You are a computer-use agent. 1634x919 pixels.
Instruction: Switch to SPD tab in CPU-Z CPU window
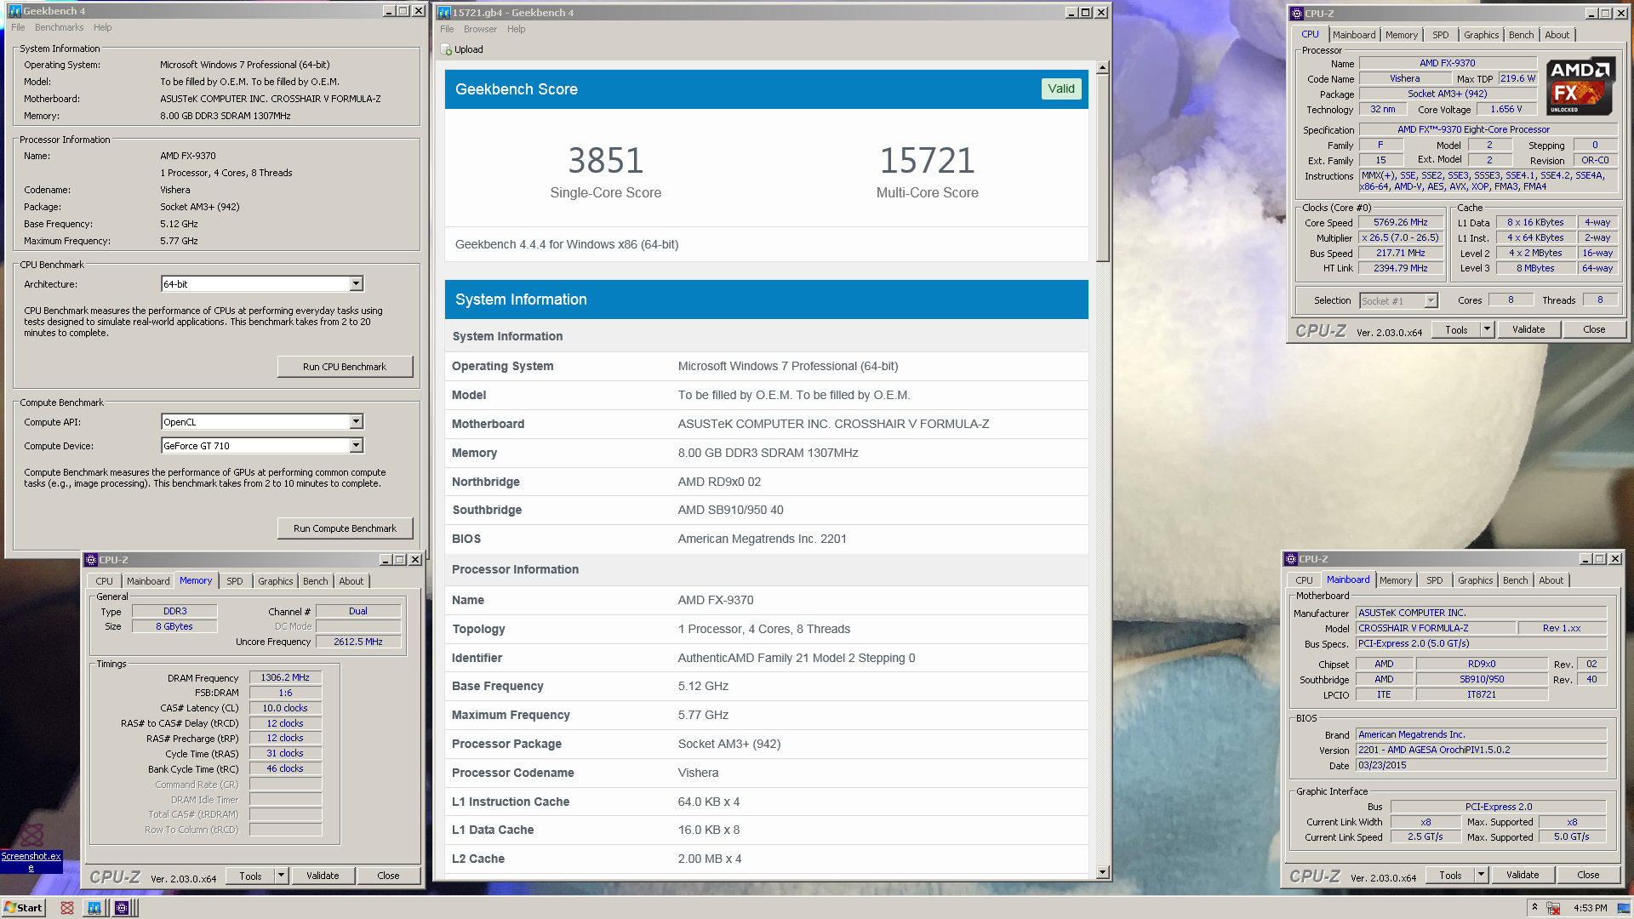click(1440, 35)
